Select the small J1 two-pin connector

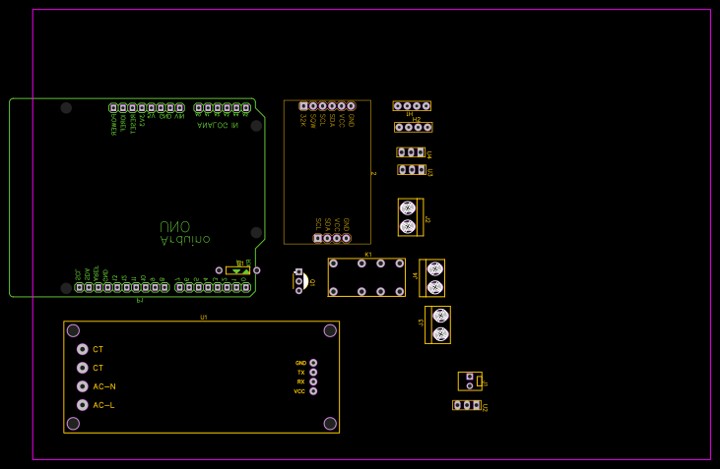tap(470, 381)
